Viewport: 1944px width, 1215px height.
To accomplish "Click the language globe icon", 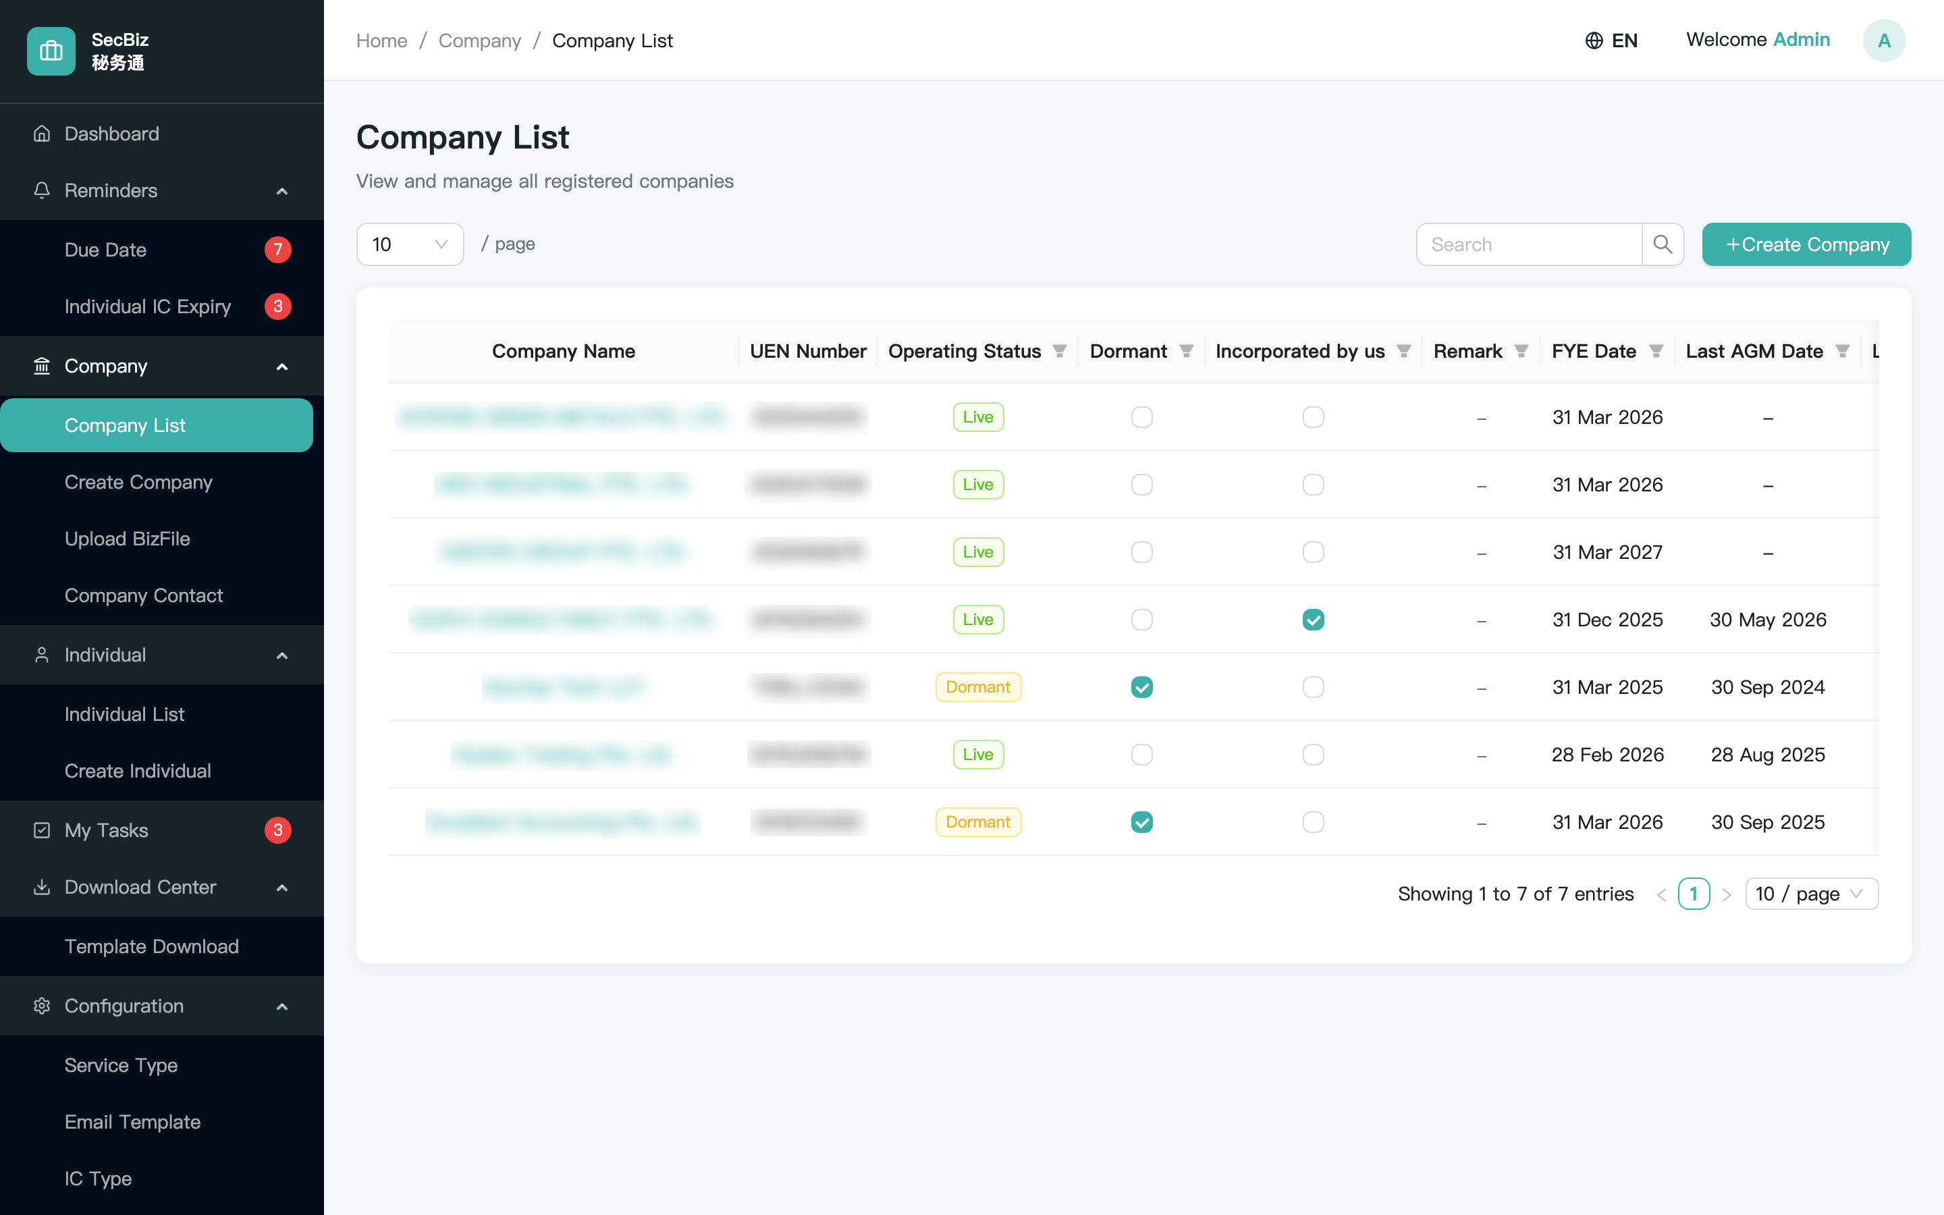I will point(1594,40).
